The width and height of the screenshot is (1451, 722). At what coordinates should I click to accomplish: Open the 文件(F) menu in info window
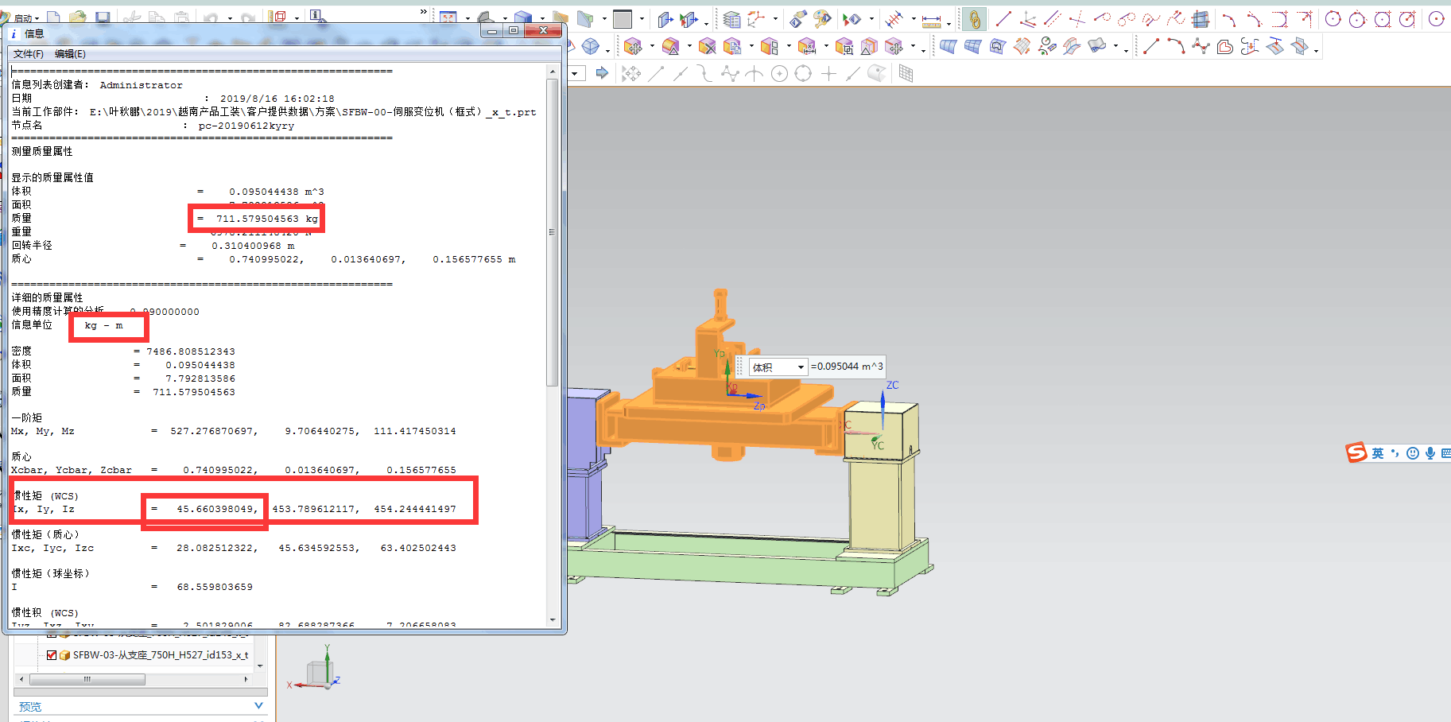[28, 54]
